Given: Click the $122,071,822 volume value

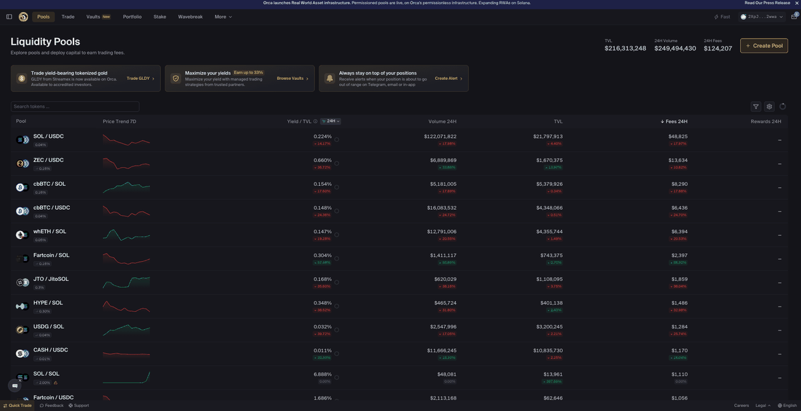Looking at the screenshot, I should (x=441, y=137).
